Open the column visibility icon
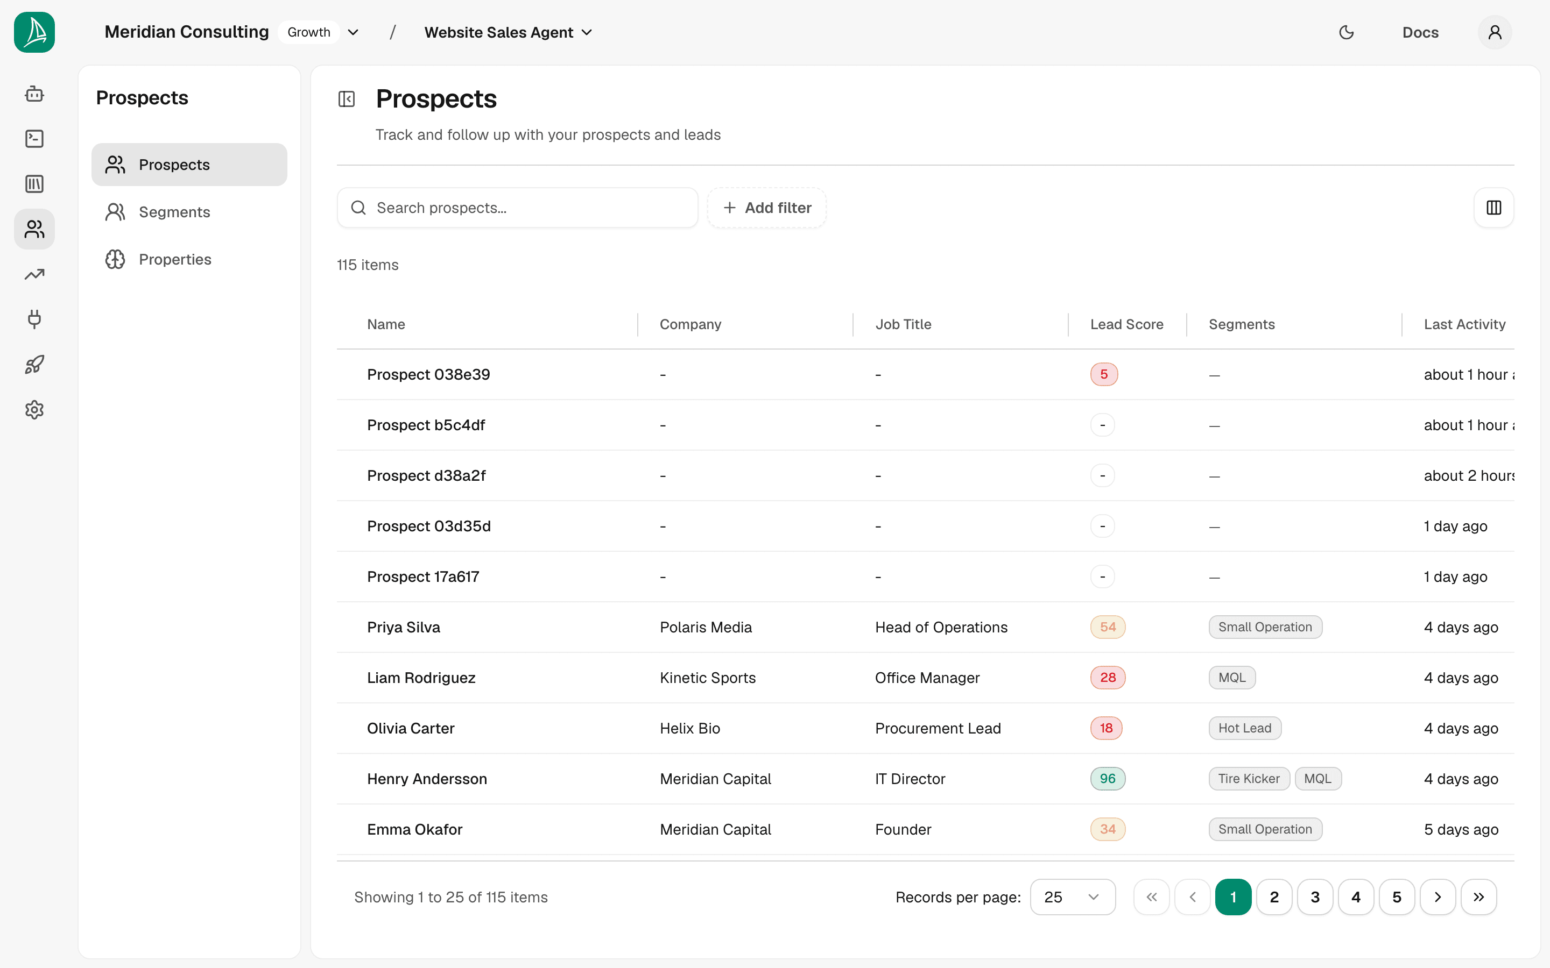Viewport: 1550px width, 968px height. click(1493, 208)
